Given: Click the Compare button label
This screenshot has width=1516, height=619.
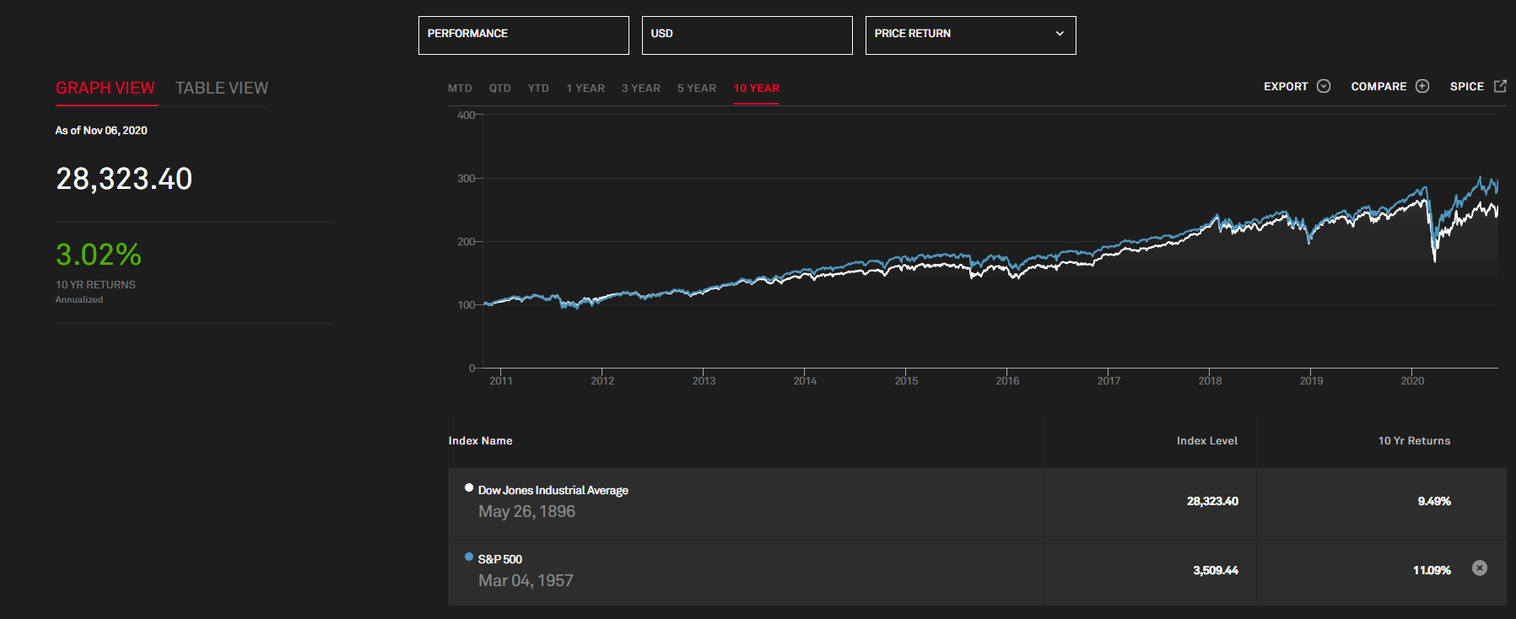Looking at the screenshot, I should 1378,86.
